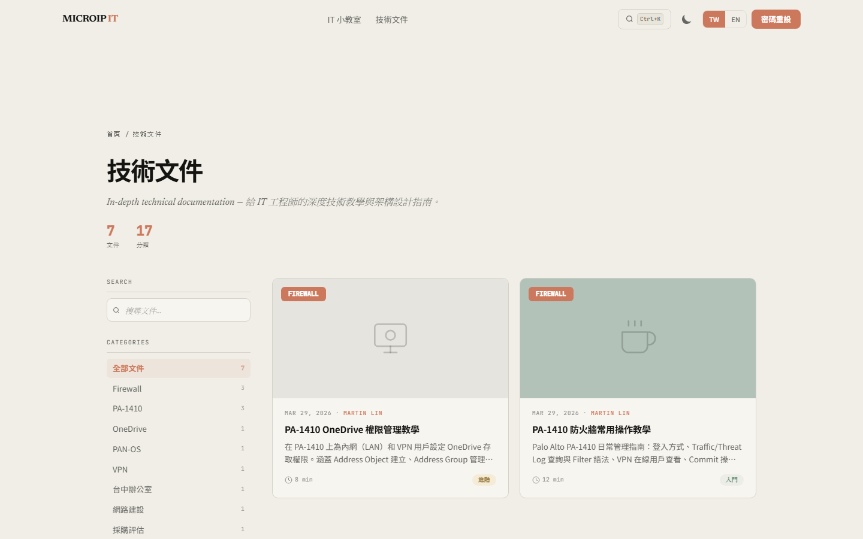Open the IT 小教室 menu item
This screenshot has width=863, height=539.
[344, 20]
